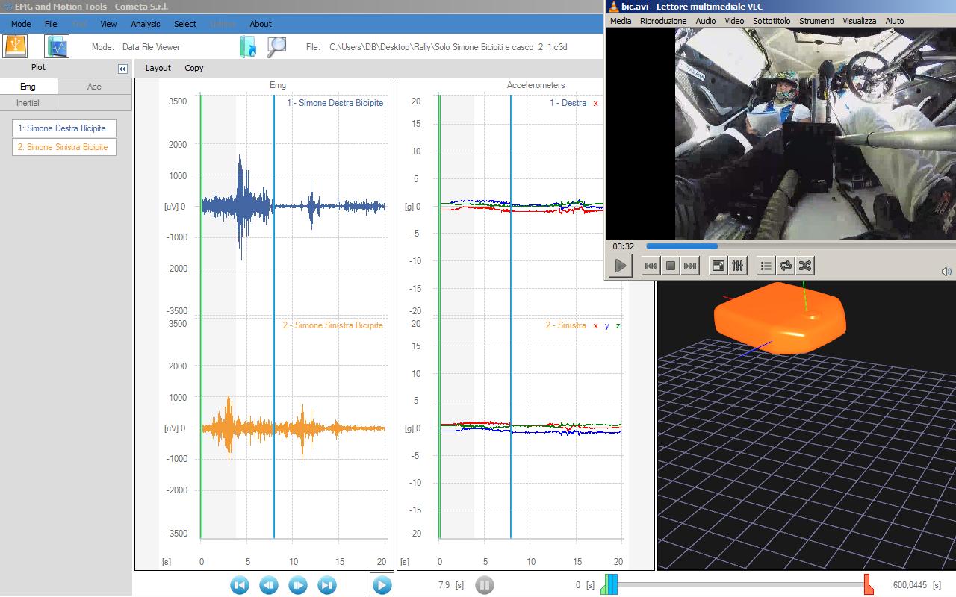
Task: Click the open file folder icon
Action: (x=247, y=46)
